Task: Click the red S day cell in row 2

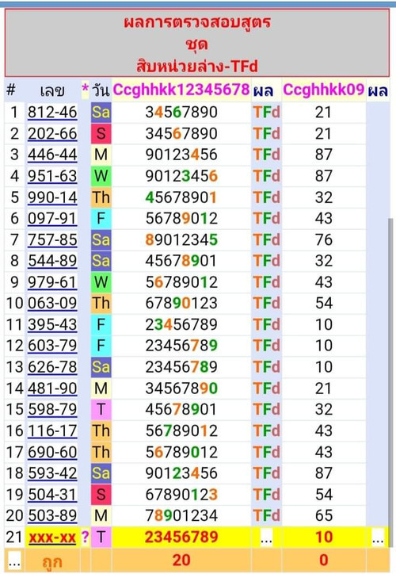Action: click(101, 134)
